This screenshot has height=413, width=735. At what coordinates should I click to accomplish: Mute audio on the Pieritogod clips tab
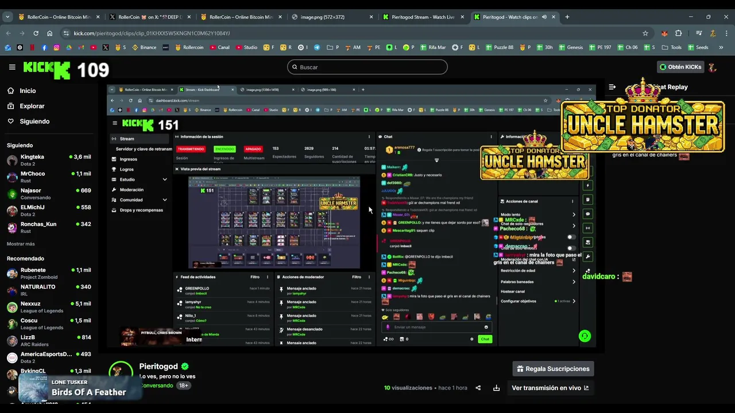(544, 17)
